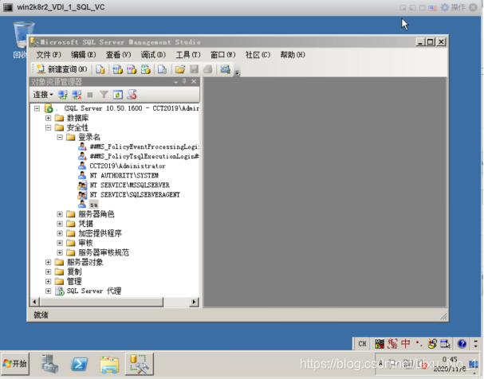Click the Analysis Services MDX Query icon
This screenshot has width=484, height=379.
(117, 69)
